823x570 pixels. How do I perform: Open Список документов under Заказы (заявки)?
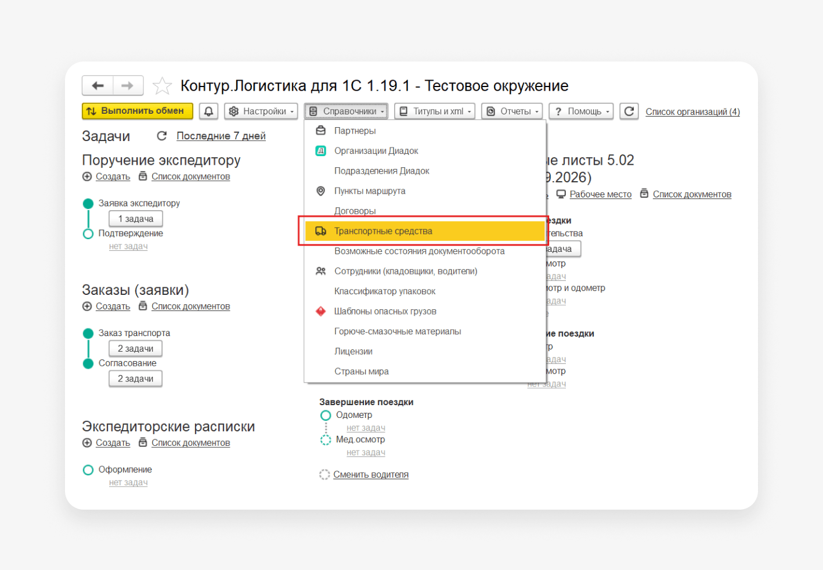(191, 306)
